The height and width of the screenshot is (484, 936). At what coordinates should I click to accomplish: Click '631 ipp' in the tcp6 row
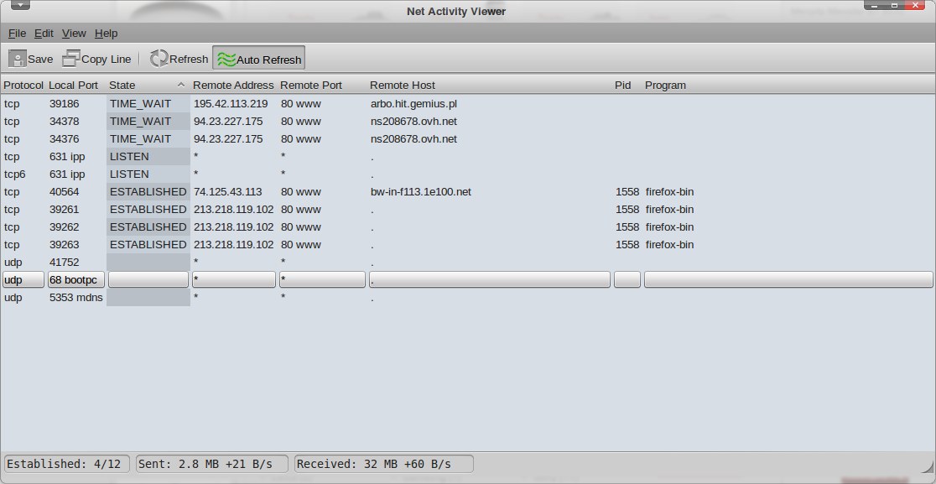(x=67, y=174)
